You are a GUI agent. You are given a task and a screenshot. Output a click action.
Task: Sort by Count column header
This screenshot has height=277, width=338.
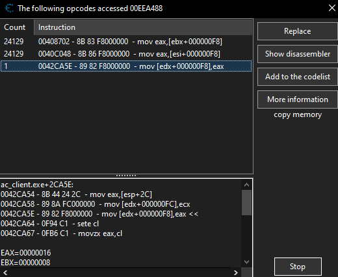coord(17,27)
